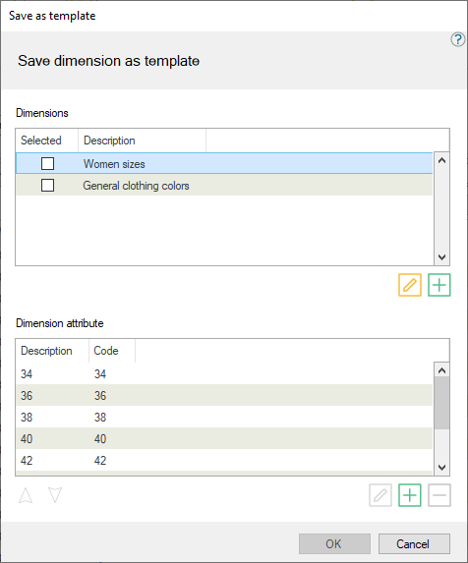
Task: Move attribute up with the up arrow
Action: 26,495
